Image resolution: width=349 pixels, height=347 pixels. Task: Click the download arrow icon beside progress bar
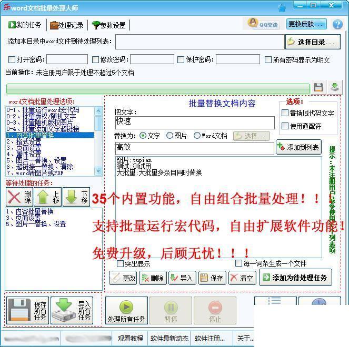click(x=335, y=87)
